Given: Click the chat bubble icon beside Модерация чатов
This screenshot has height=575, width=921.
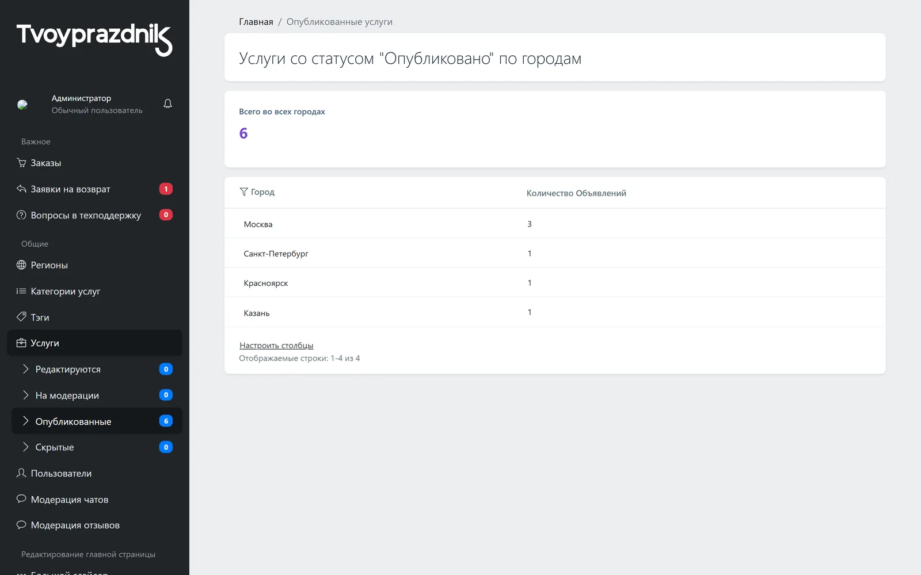Looking at the screenshot, I should tap(21, 499).
